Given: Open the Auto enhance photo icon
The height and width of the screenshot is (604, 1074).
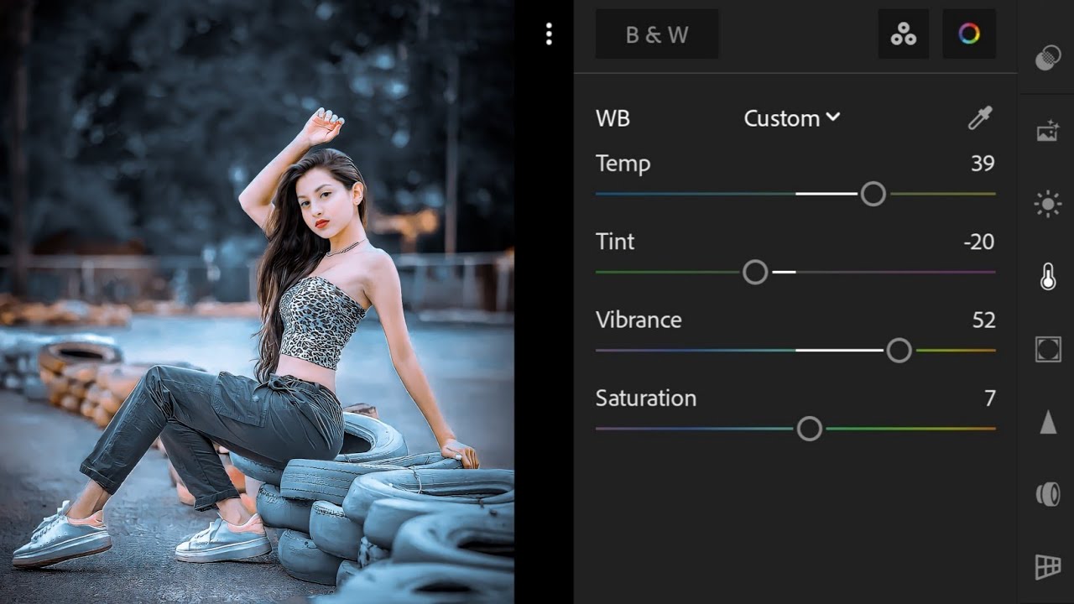Looking at the screenshot, I should click(x=1048, y=132).
